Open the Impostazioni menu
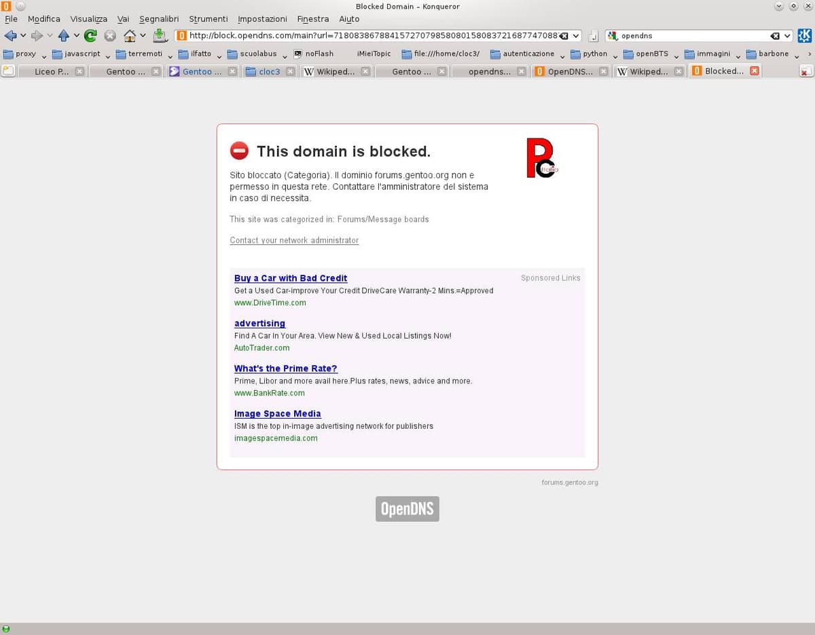This screenshot has height=635, width=815. 262,19
